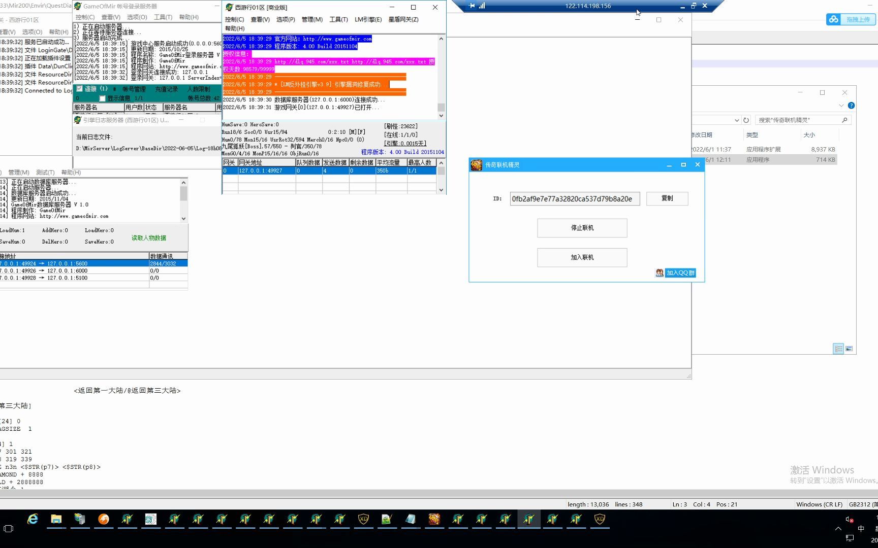
Task: Click the 最高人数 column header
Action: tap(421, 163)
